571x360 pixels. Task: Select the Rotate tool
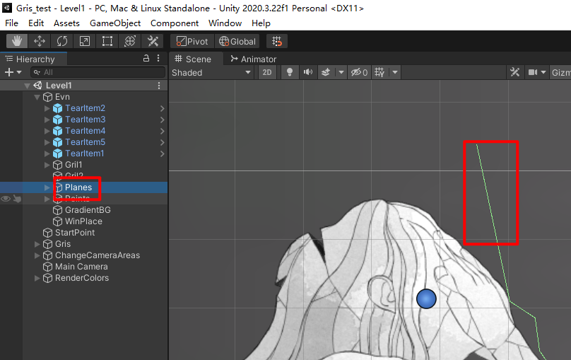click(62, 41)
